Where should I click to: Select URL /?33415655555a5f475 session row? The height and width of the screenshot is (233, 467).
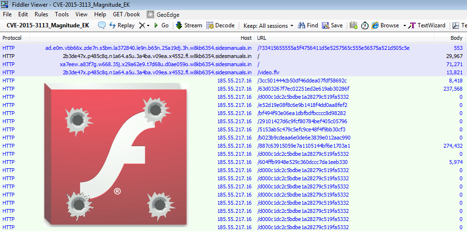click(333, 48)
